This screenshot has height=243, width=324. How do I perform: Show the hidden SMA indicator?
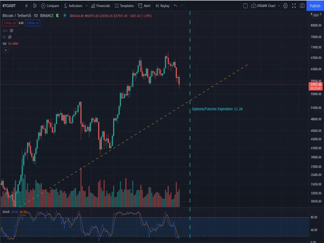11,31
